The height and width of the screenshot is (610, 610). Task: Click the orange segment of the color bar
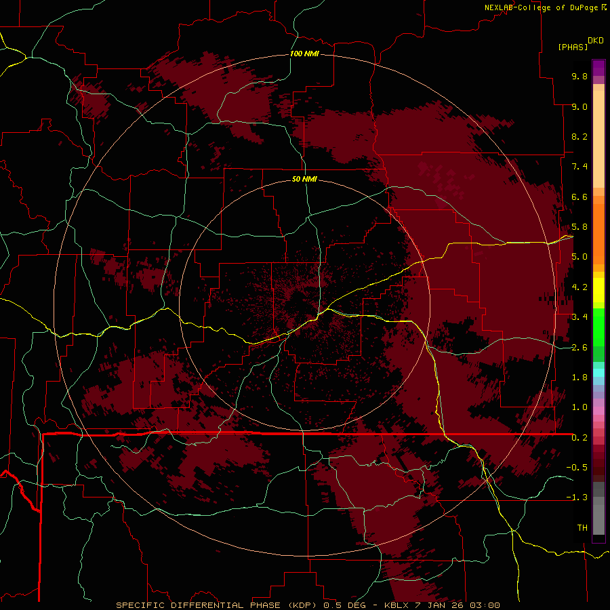(598, 233)
